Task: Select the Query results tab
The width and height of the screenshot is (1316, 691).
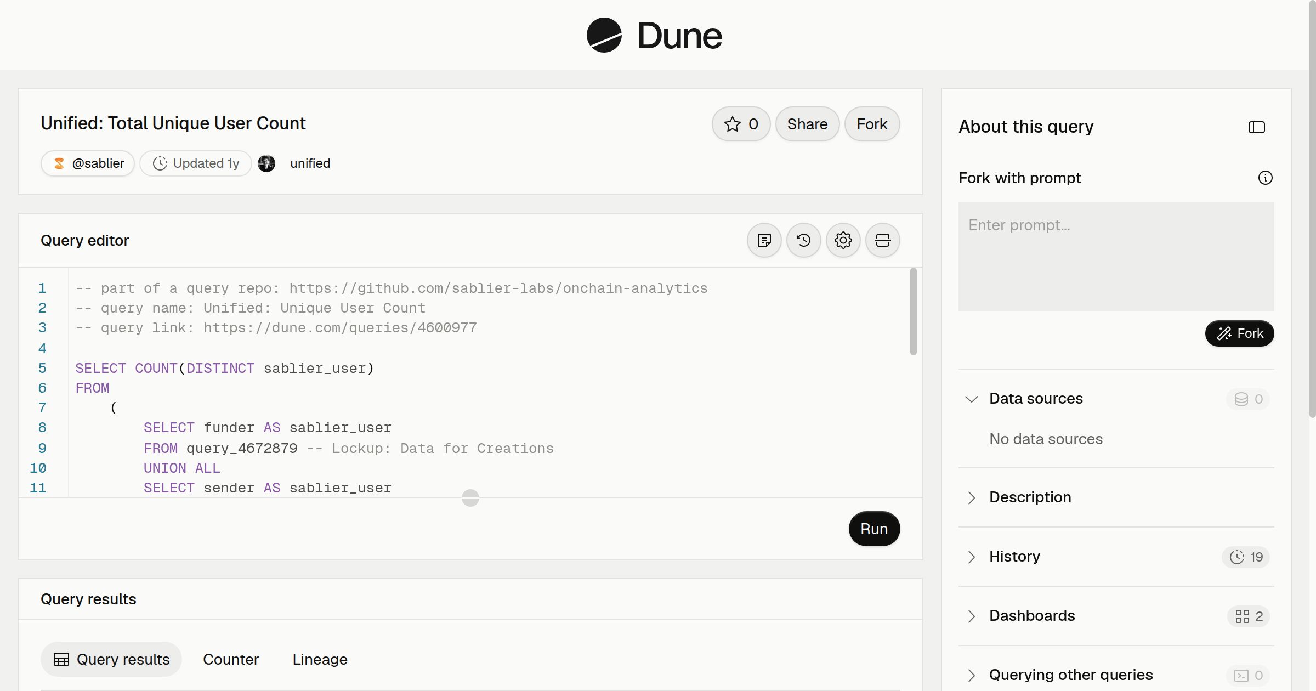Action: (x=111, y=659)
